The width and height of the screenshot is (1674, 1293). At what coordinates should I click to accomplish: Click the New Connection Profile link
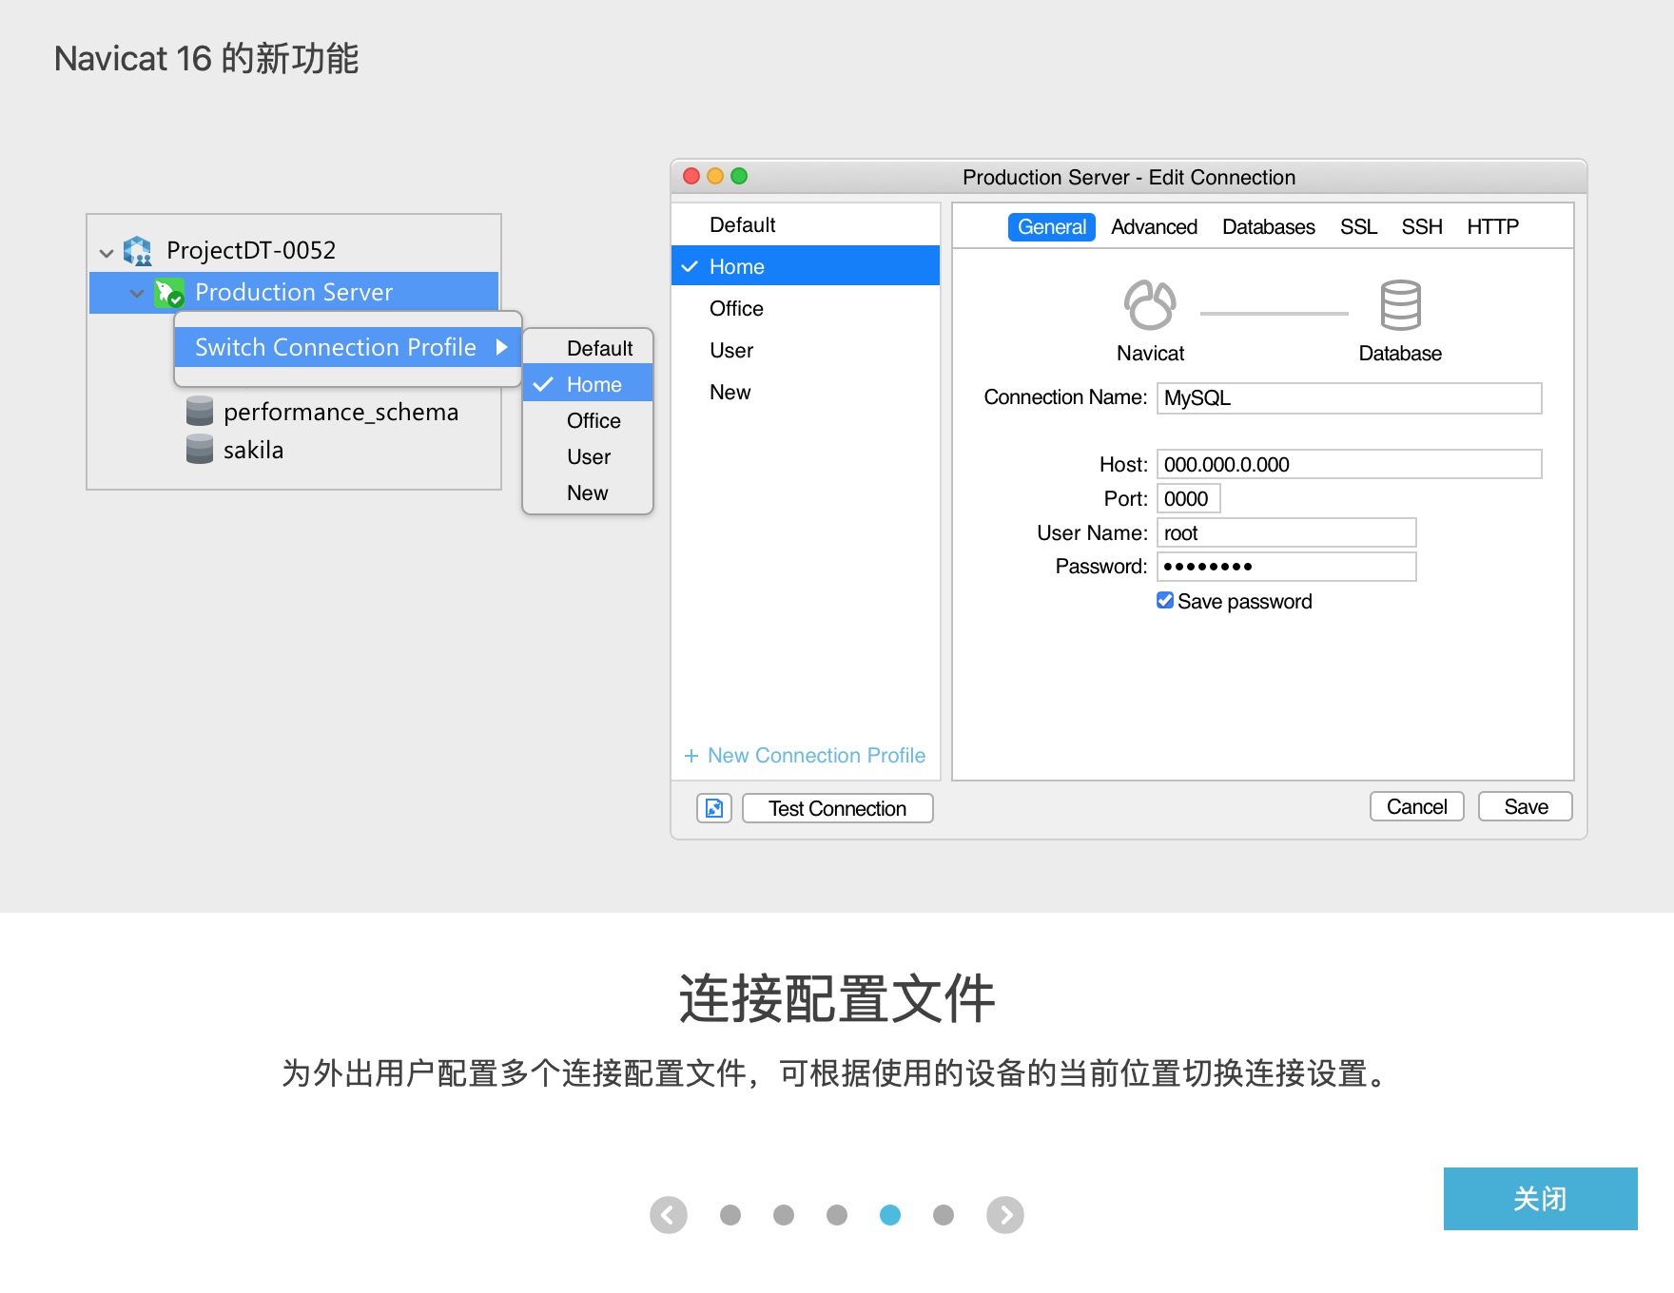805,755
